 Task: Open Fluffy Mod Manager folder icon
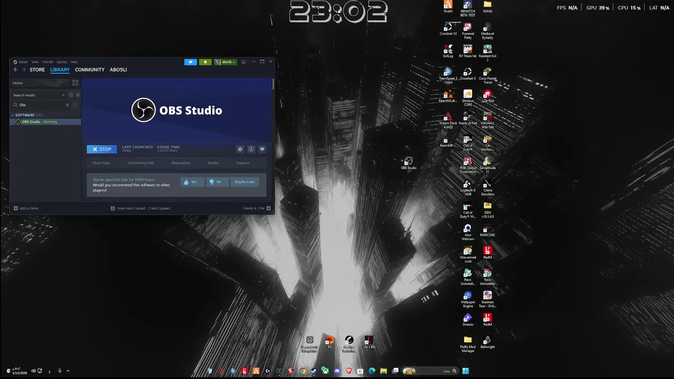point(468,344)
